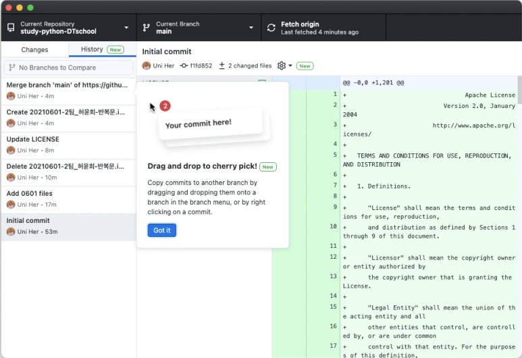
Task: Click the macOS green fullscreen window button
Action: coord(30,7)
